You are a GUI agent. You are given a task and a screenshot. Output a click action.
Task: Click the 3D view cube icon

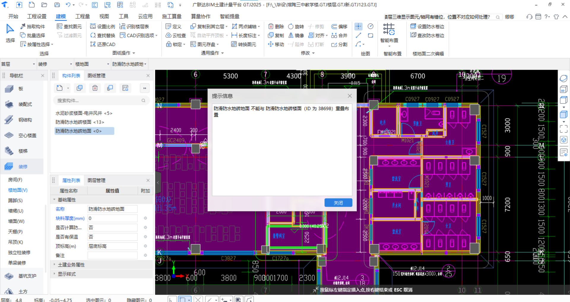[563, 90]
